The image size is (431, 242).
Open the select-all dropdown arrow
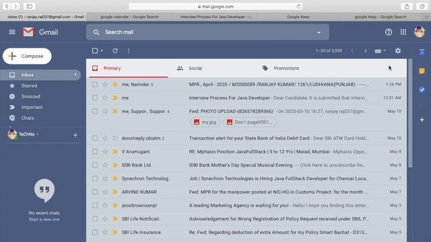102,51
